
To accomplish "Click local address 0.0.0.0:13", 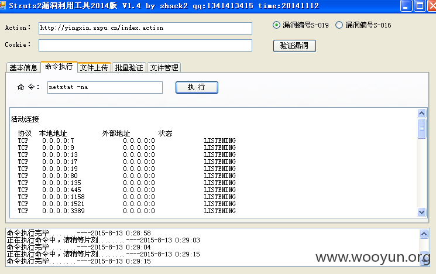I will (60, 155).
